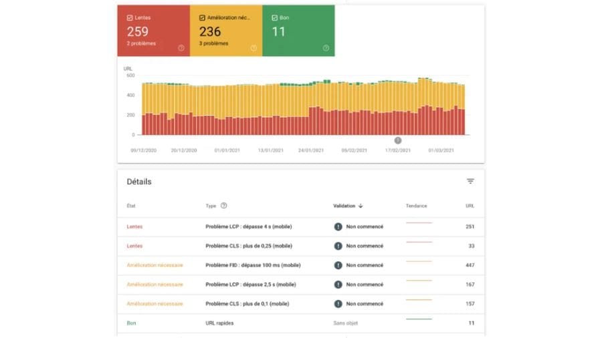Click the URL column header in Détails

[470, 206]
